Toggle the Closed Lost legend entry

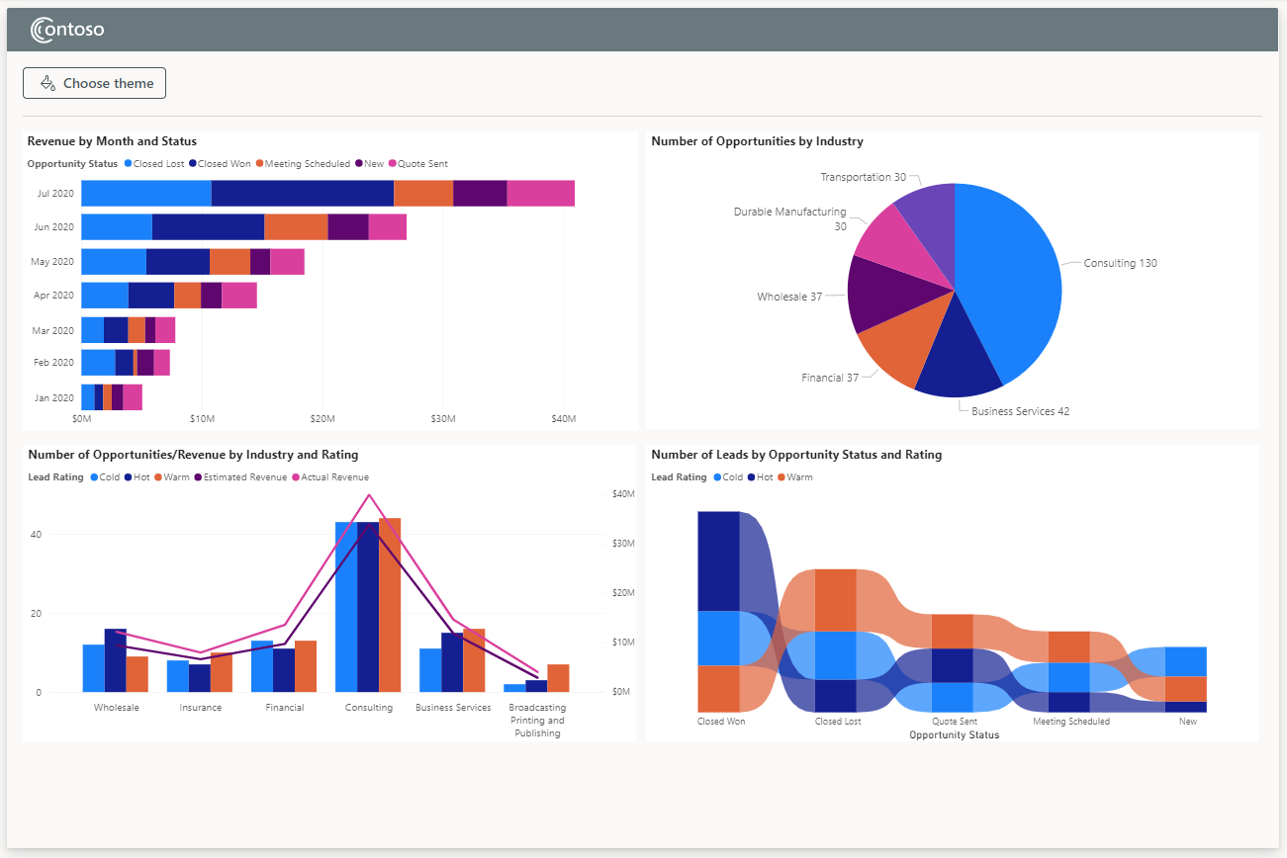coord(158,163)
